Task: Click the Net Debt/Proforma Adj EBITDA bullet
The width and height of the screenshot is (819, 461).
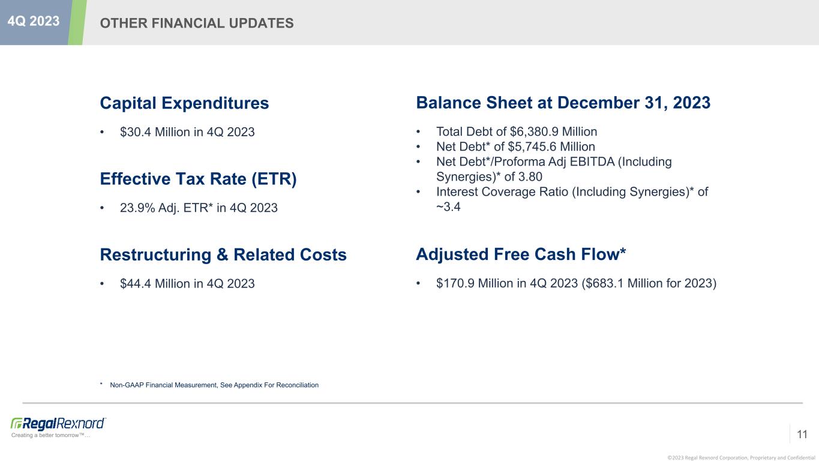Action: (x=554, y=169)
